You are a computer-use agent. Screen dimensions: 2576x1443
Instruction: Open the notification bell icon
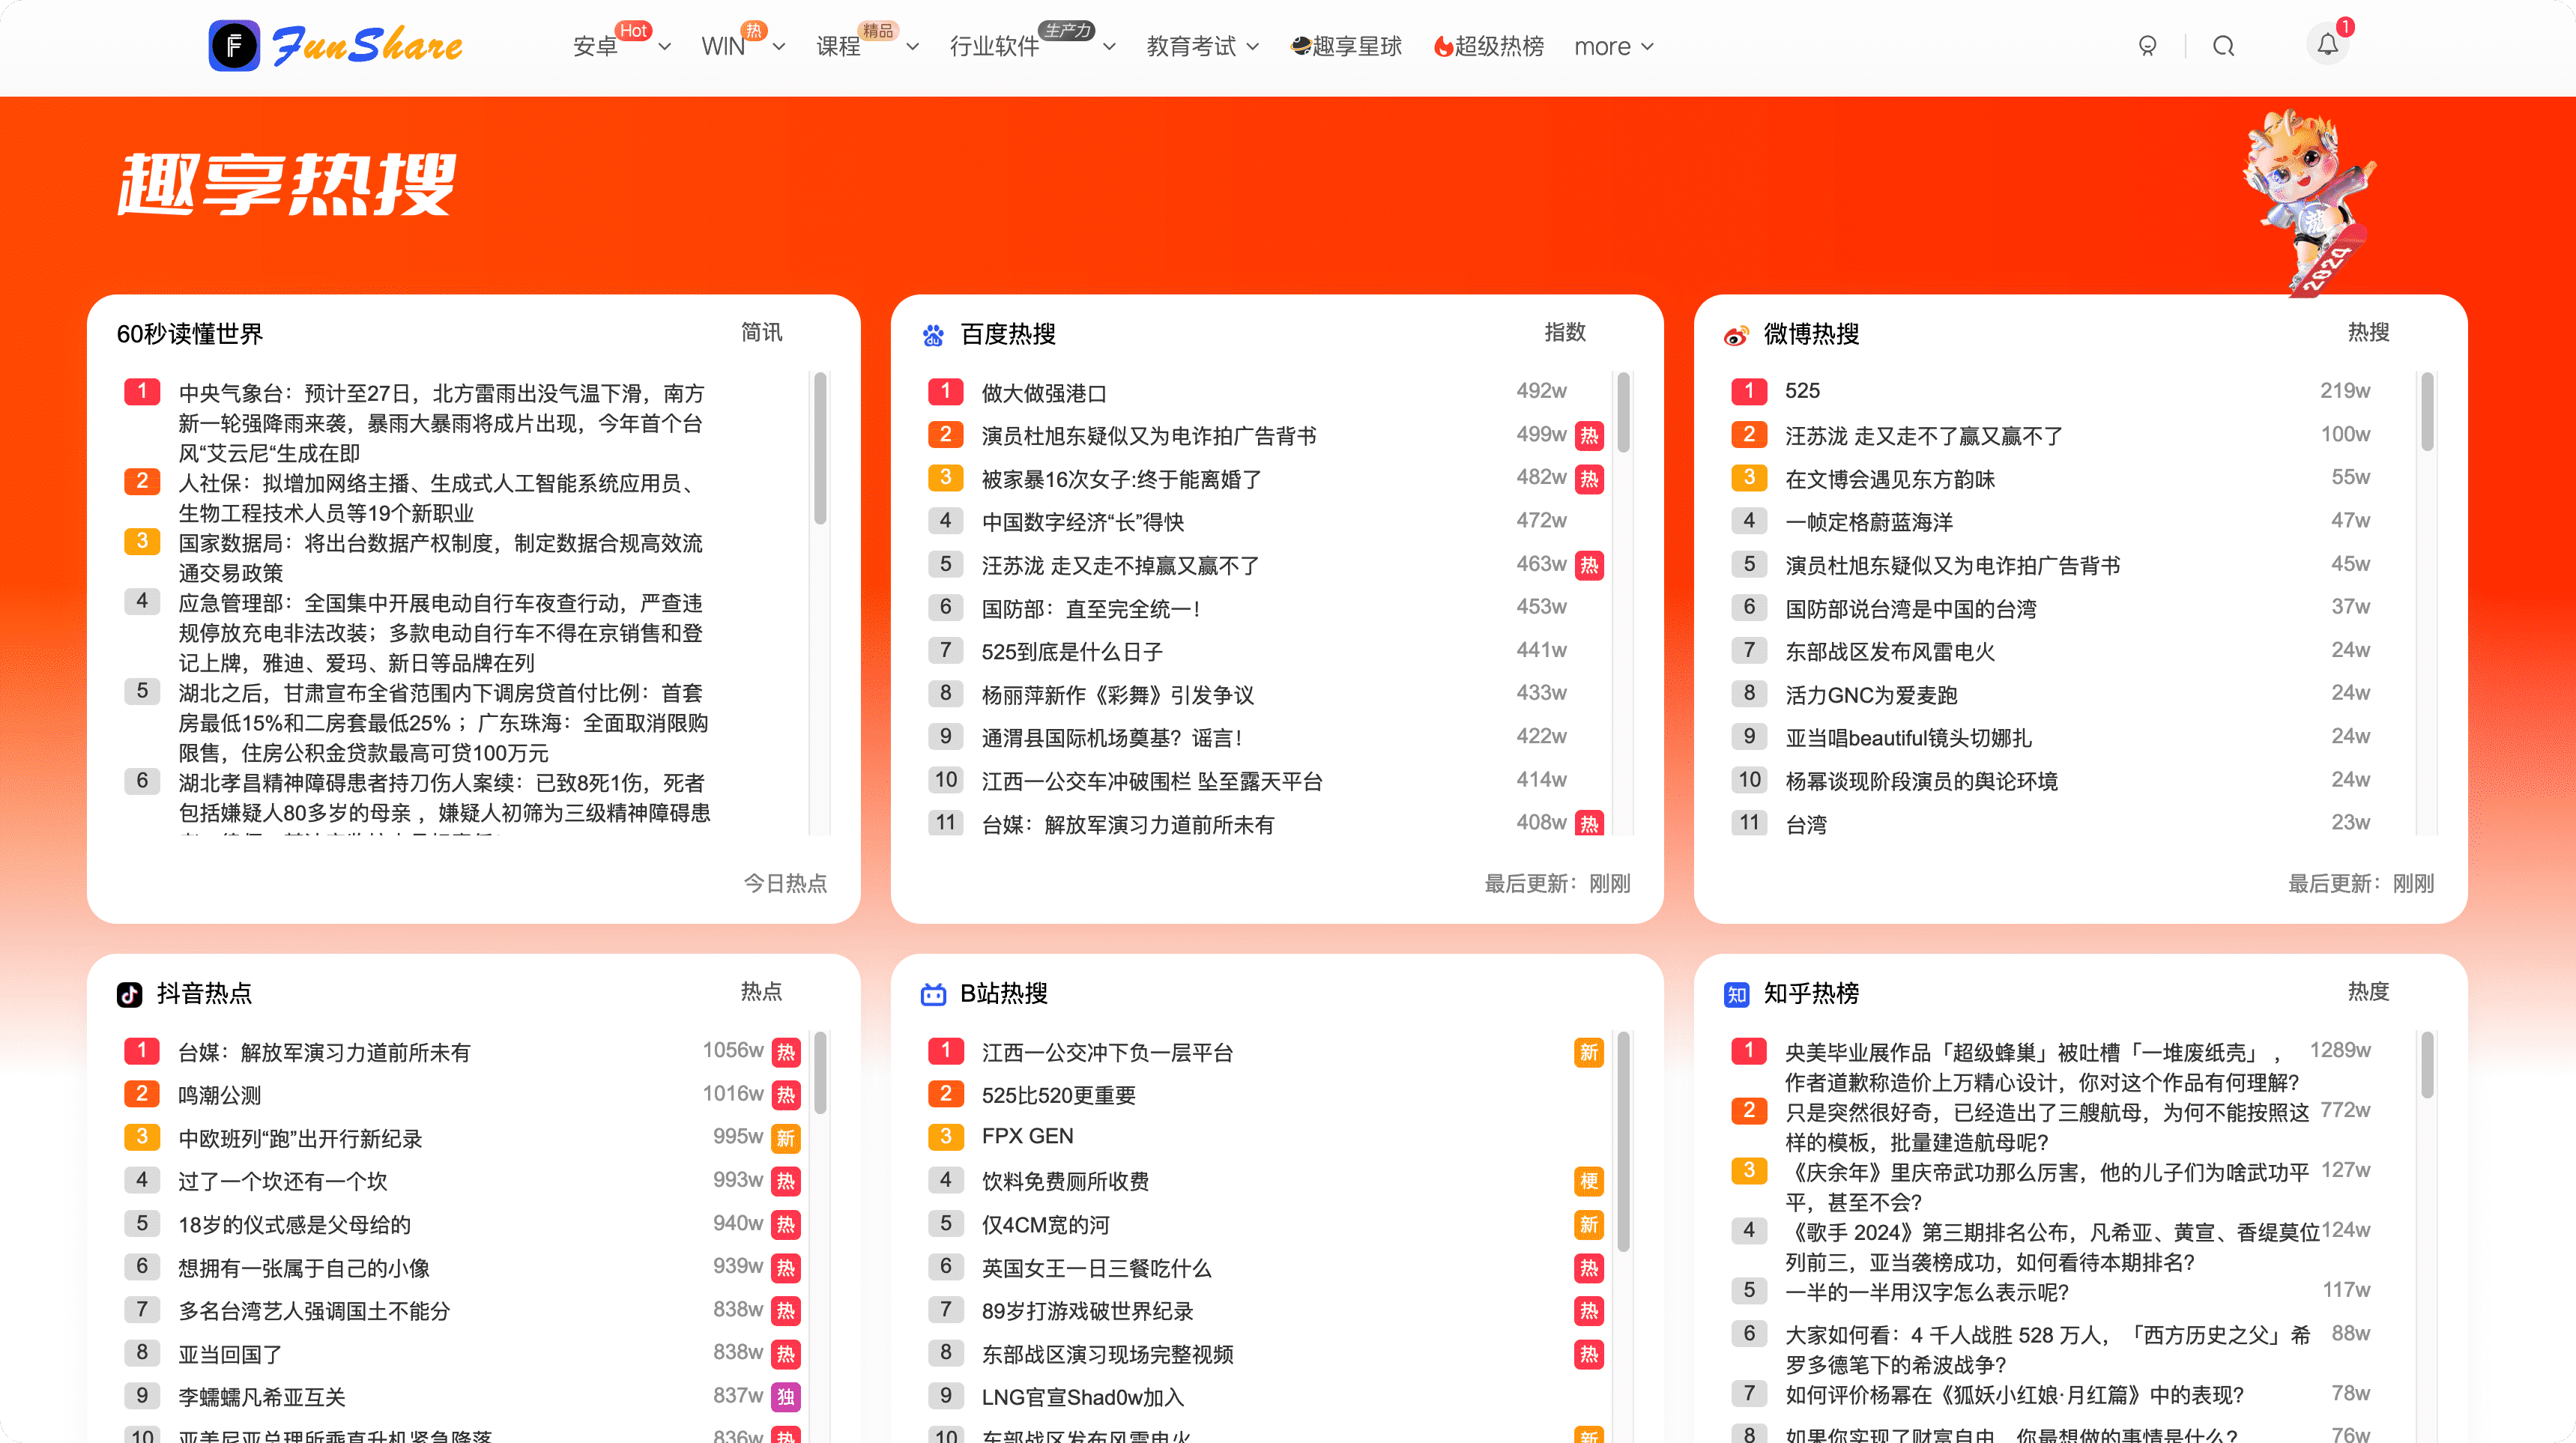coord(2327,45)
